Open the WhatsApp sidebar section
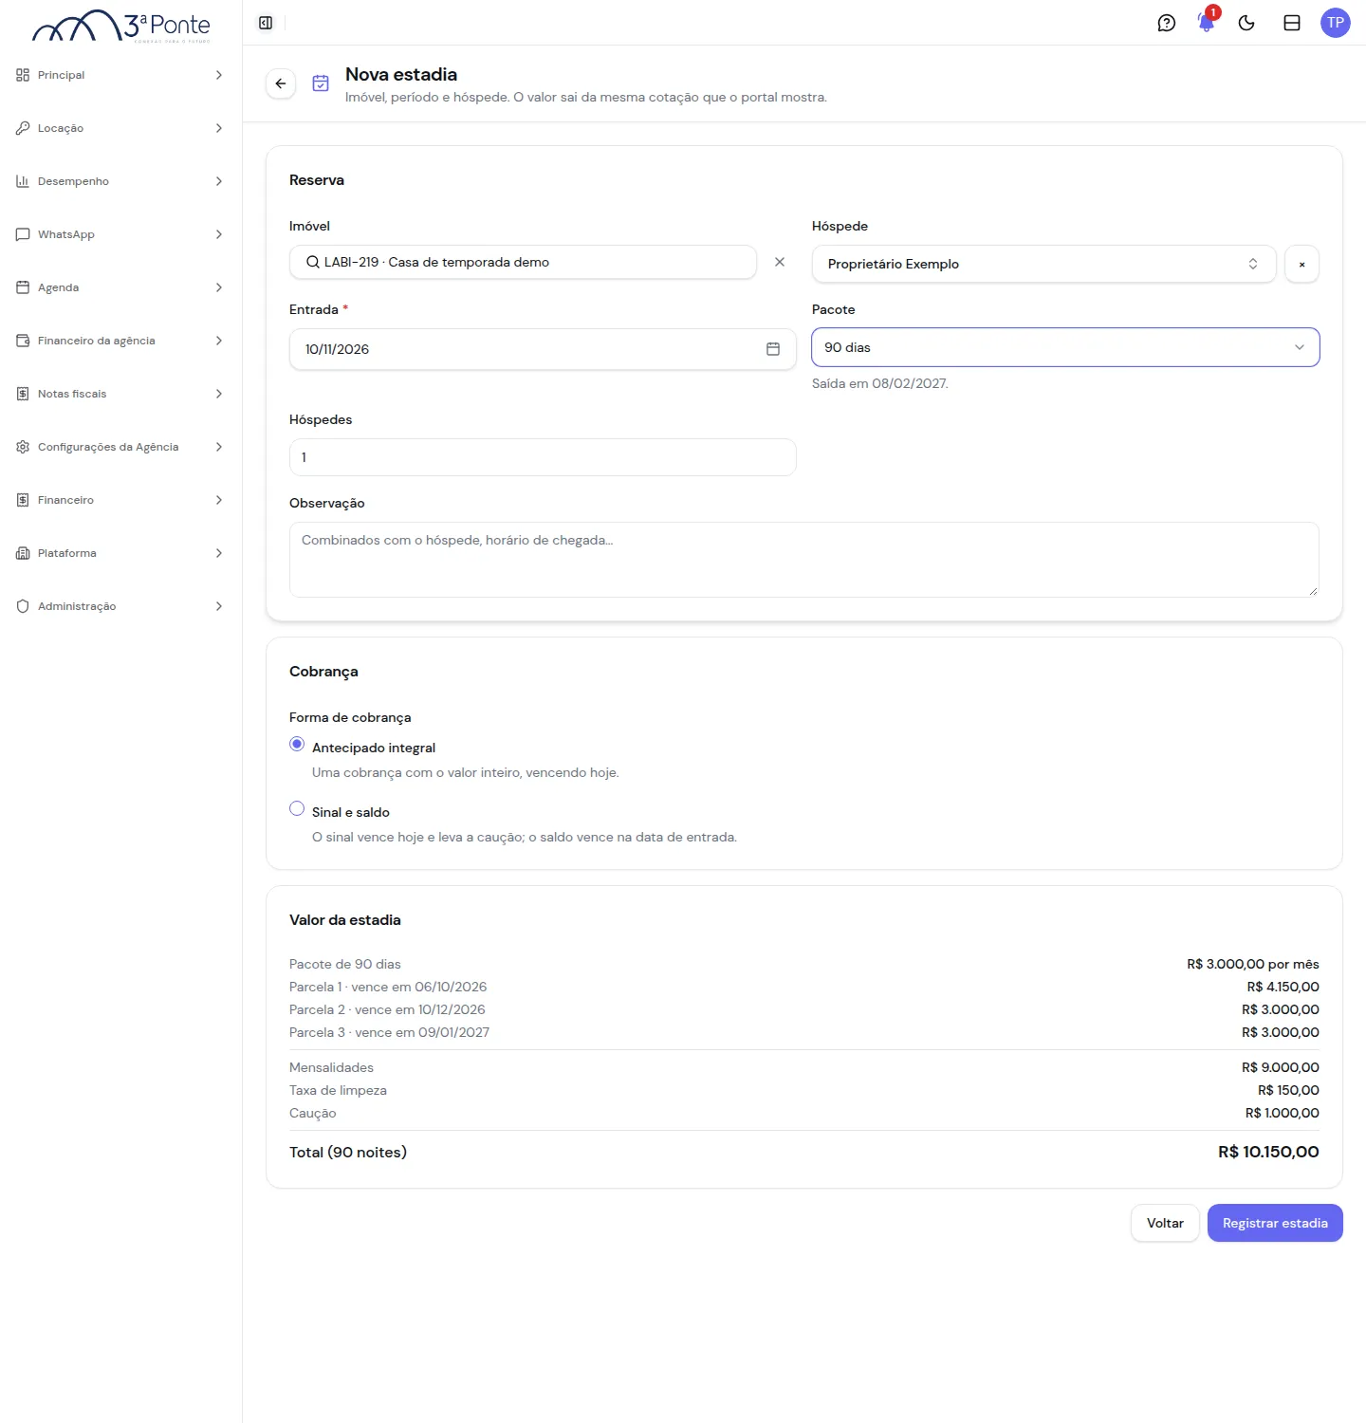 120,234
